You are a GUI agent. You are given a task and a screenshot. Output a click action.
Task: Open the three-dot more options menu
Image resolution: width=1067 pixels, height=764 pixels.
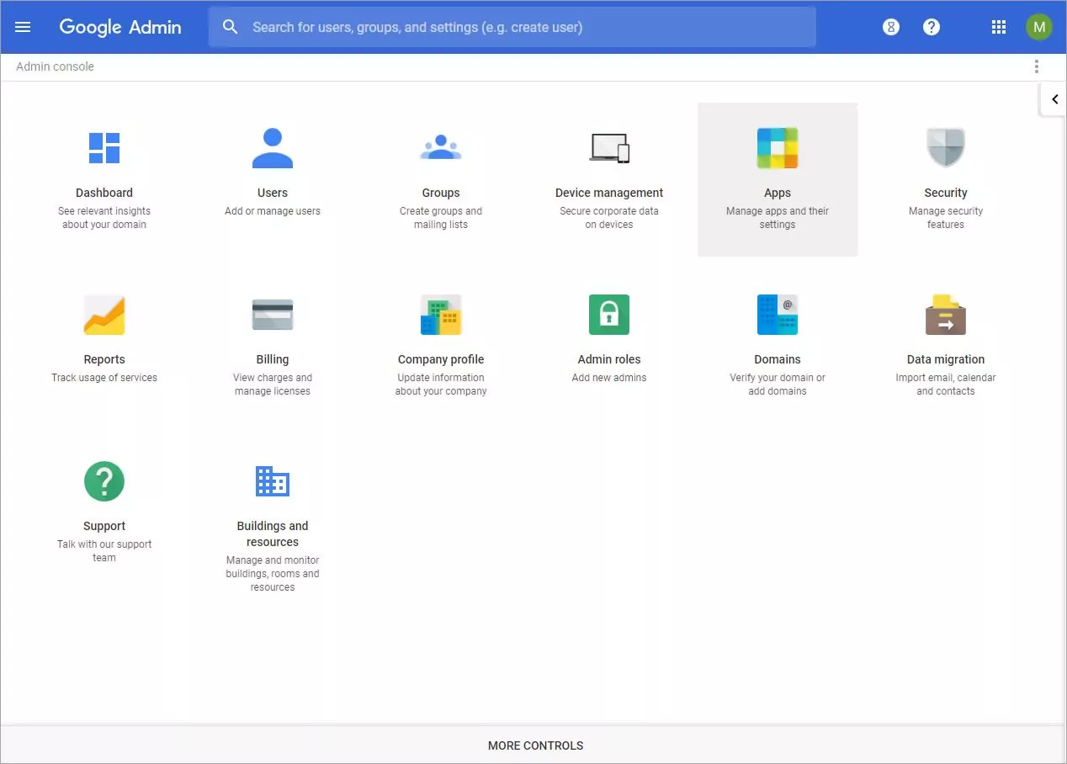click(1037, 66)
